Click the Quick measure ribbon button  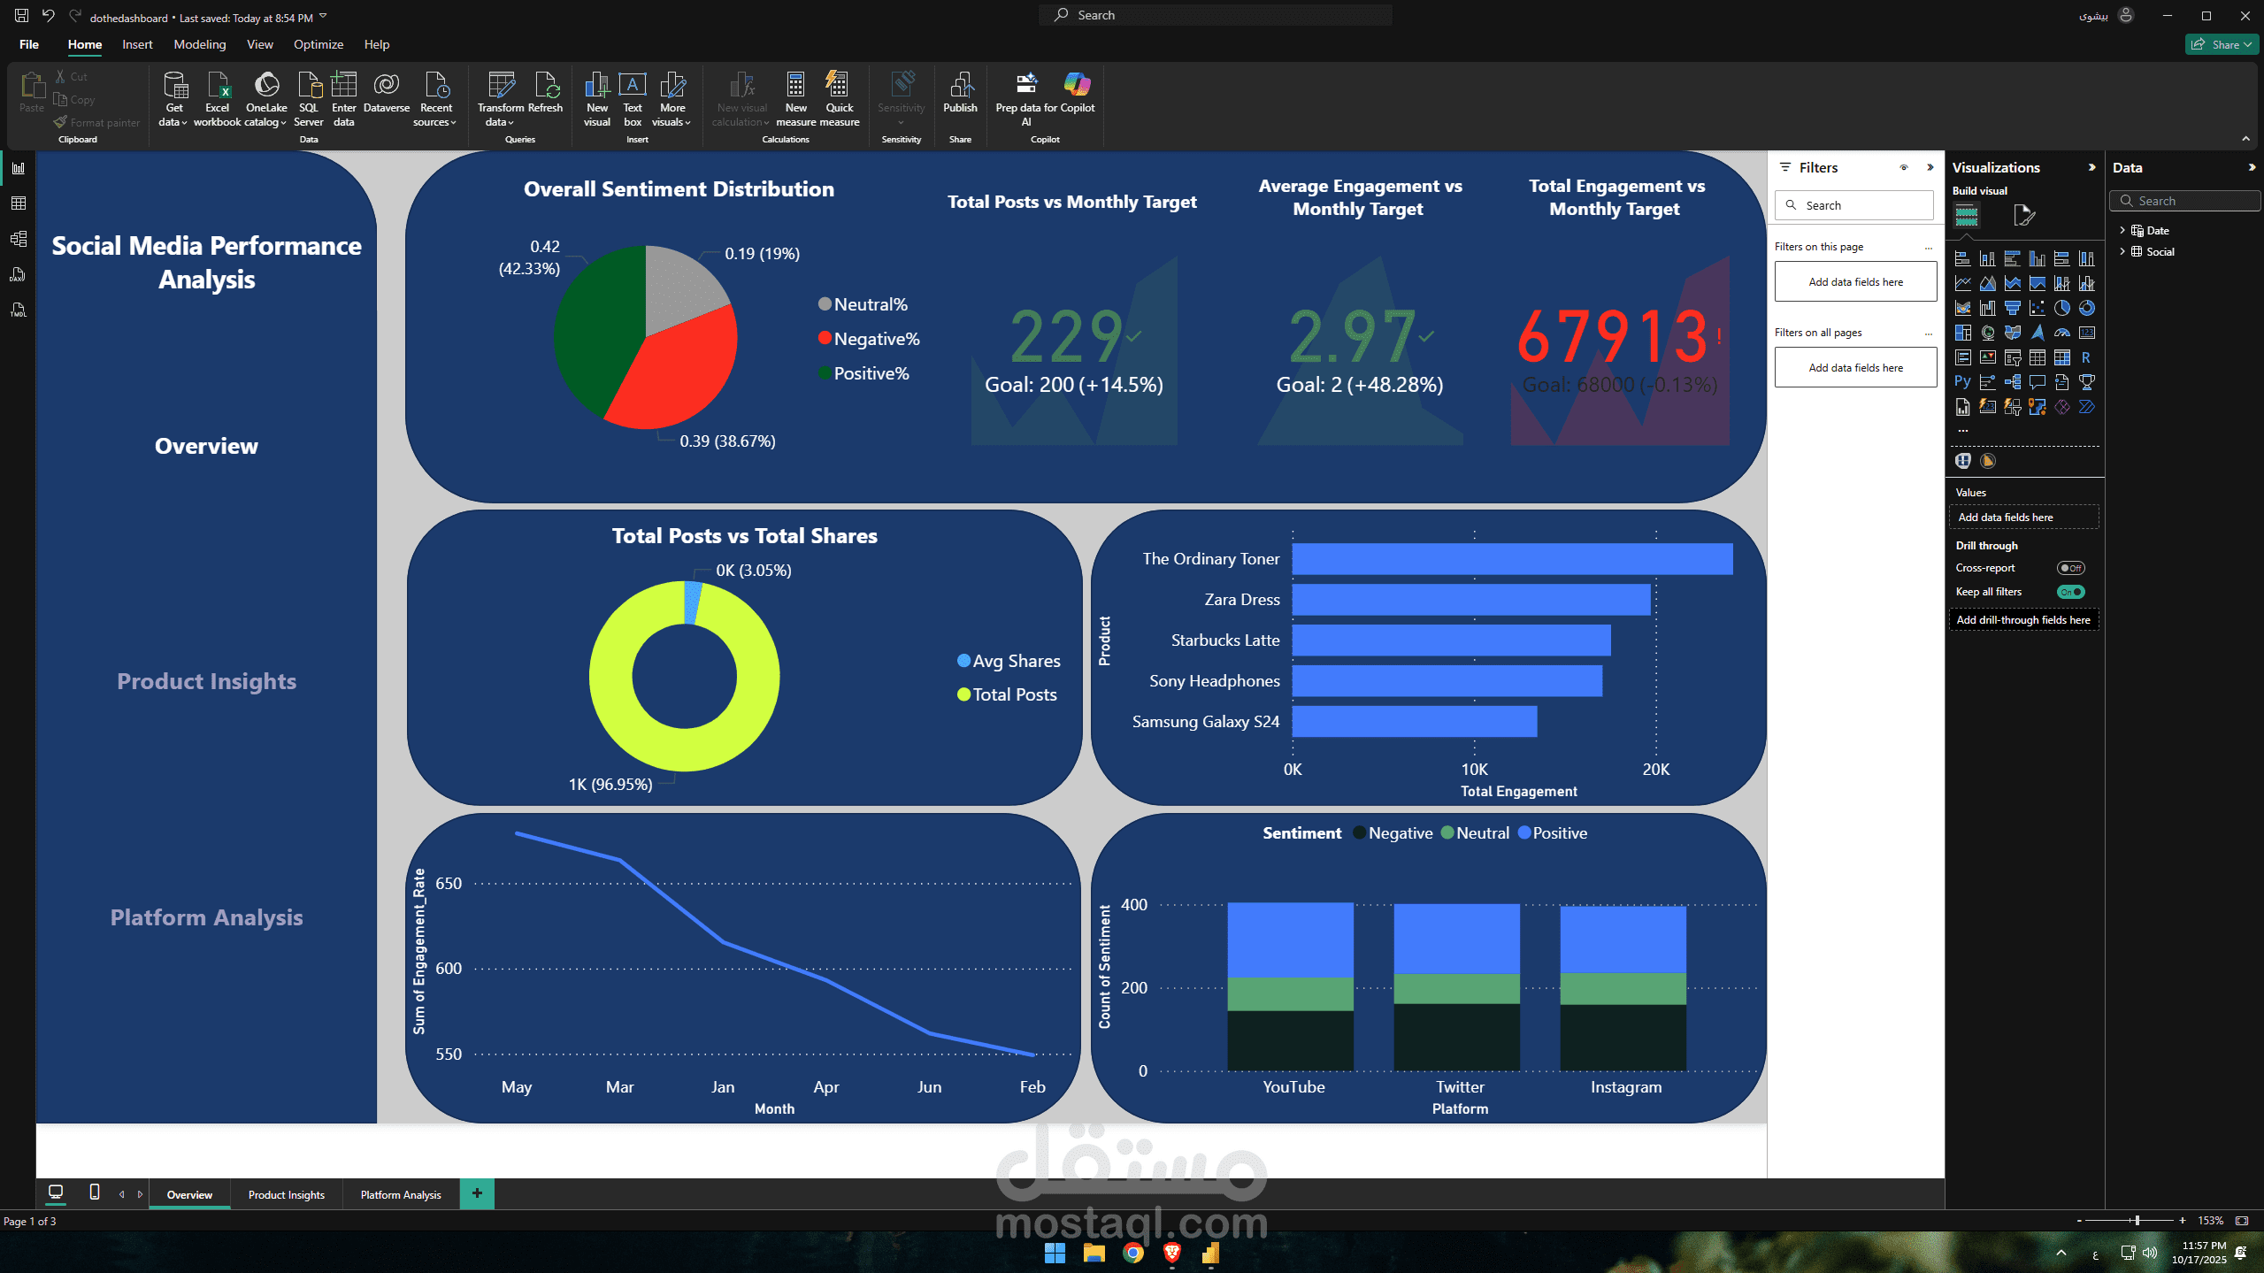pyautogui.click(x=839, y=99)
